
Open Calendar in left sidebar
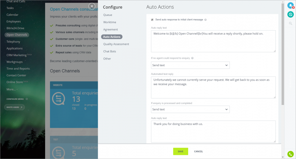(12, 15)
